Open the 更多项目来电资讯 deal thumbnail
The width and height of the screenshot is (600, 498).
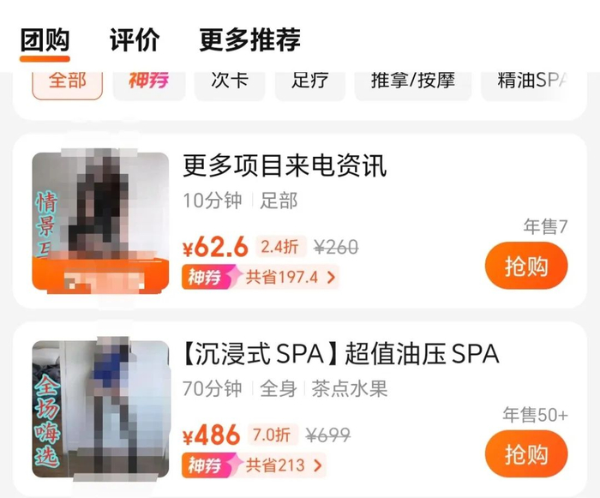point(100,221)
